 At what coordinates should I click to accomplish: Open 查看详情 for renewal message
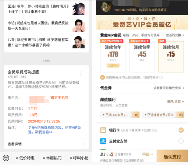pyautogui.click(x=46, y=144)
